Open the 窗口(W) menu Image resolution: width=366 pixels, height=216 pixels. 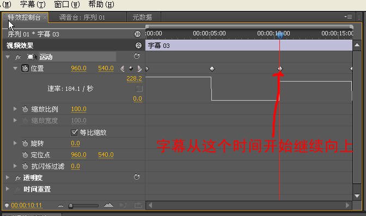tap(67, 4)
